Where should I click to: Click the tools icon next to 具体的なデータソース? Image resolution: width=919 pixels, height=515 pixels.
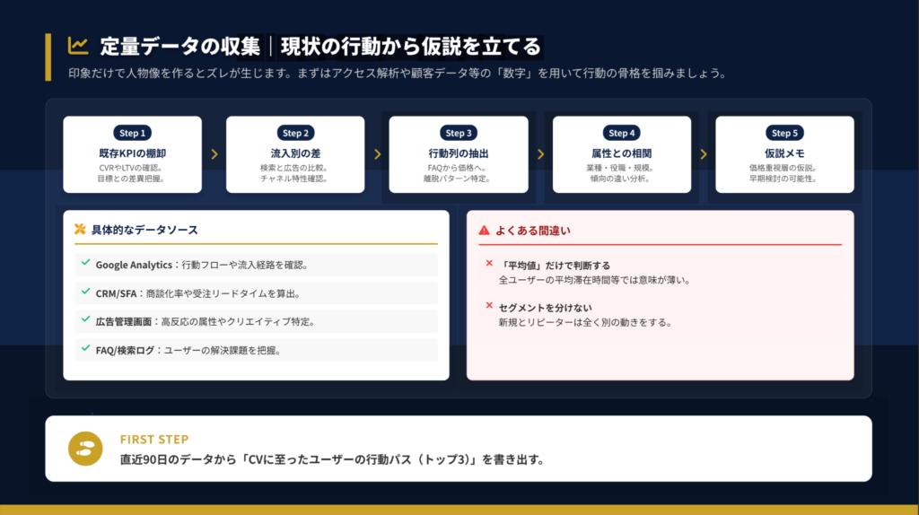click(x=80, y=230)
